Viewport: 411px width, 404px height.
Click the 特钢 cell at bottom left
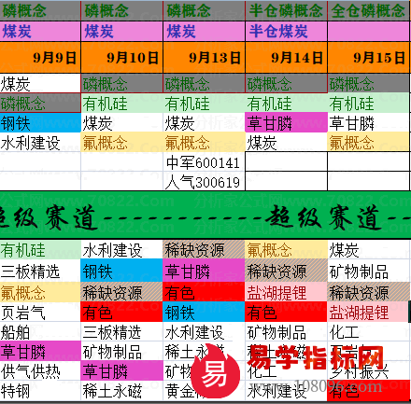tap(40, 391)
